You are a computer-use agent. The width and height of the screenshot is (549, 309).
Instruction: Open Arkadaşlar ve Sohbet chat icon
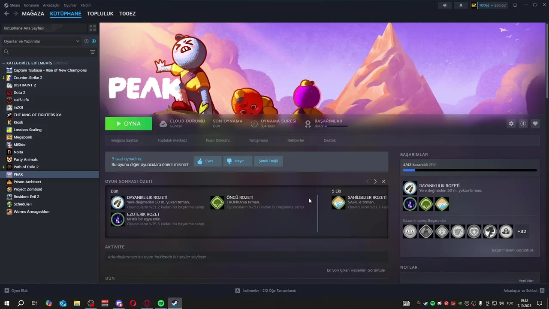tap(542, 291)
